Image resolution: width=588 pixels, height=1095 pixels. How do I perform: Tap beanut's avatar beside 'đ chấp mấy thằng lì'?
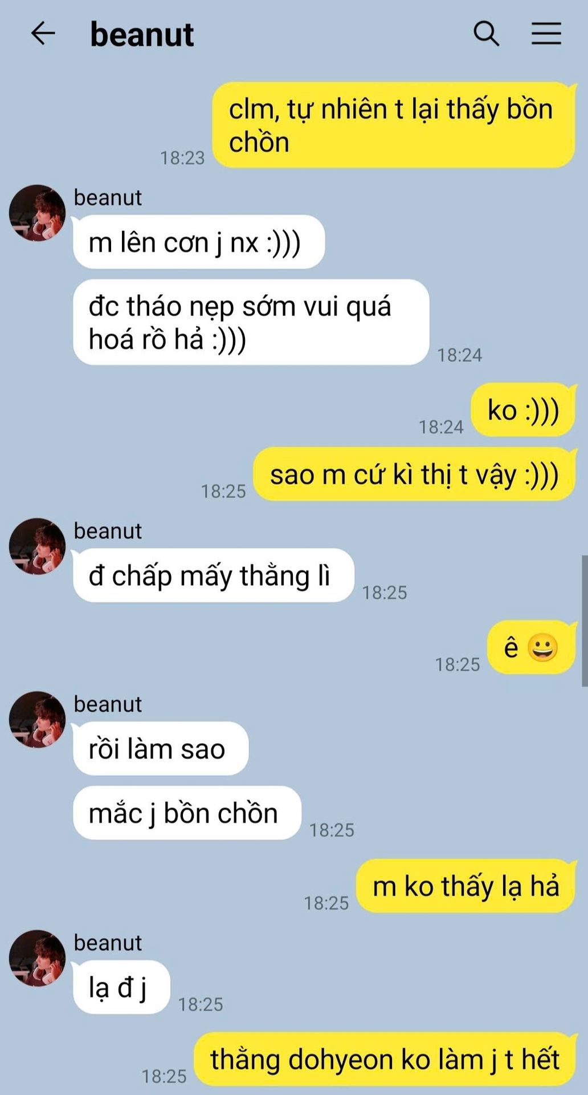(x=37, y=546)
